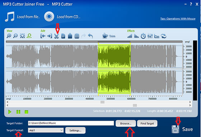The image size is (201, 137).
Task: Click the lower scrollbar right arrow
Action: pyautogui.click(x=190, y=105)
